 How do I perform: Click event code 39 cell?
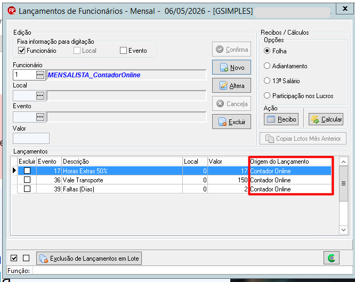click(x=49, y=189)
